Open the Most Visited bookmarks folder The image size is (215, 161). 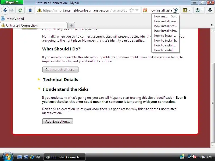[x=12, y=19]
